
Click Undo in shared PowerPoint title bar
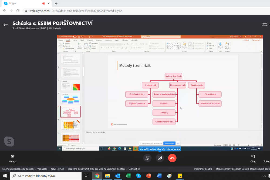click(82, 36)
